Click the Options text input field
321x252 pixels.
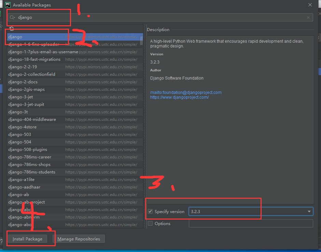tap(251, 223)
